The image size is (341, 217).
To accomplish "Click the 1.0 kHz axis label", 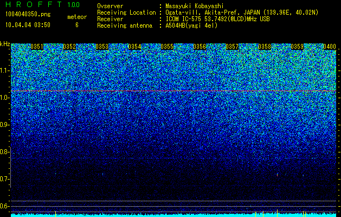I will pos(4,98).
